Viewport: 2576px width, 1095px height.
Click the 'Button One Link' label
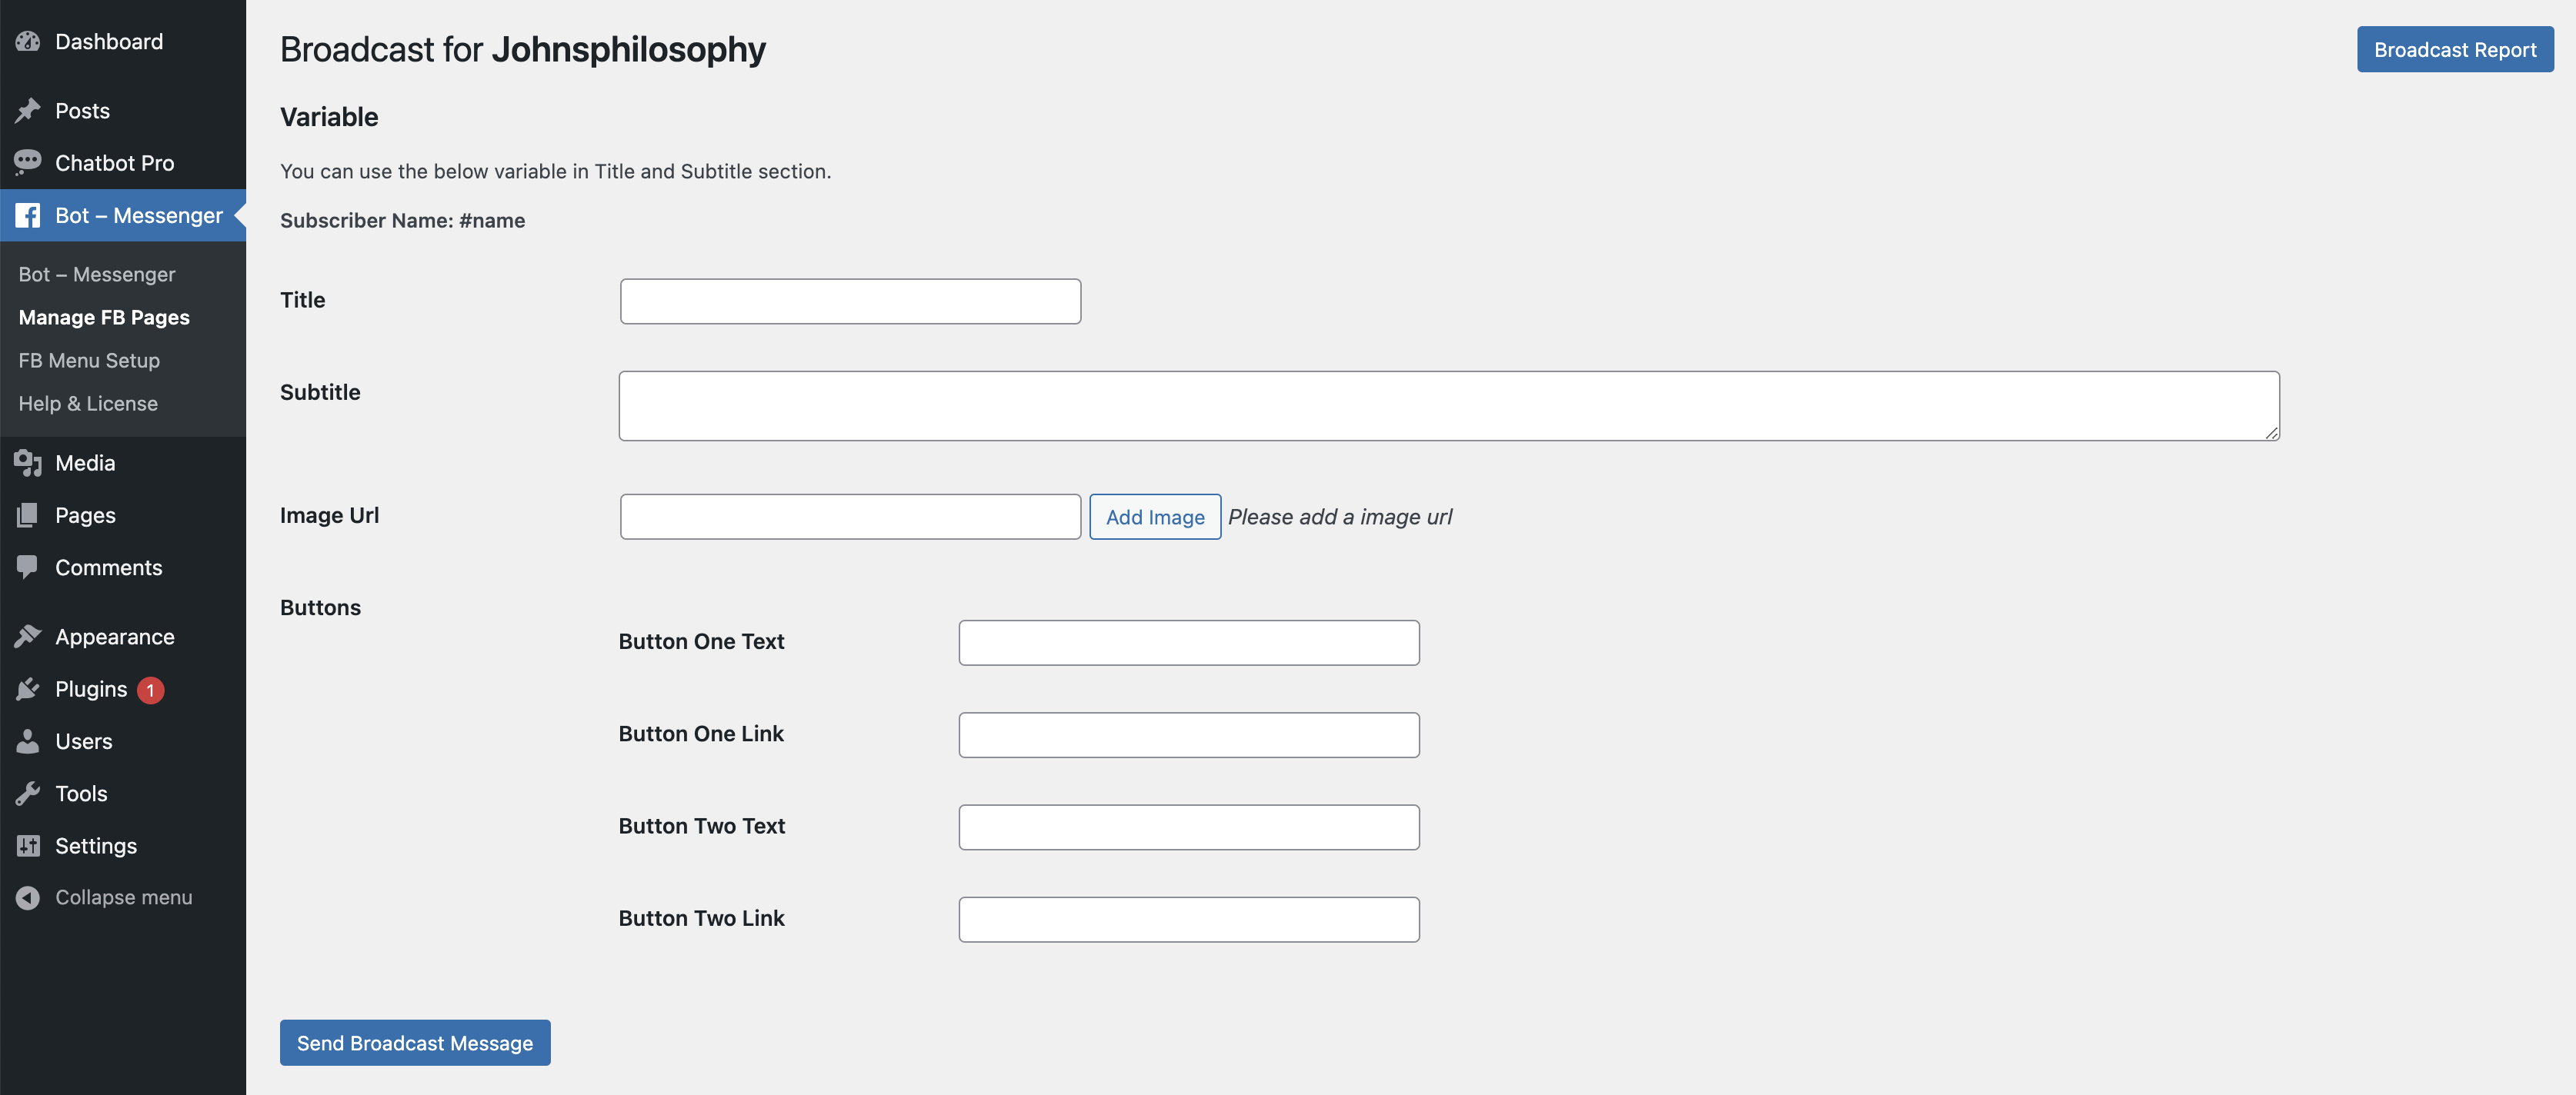click(x=701, y=734)
